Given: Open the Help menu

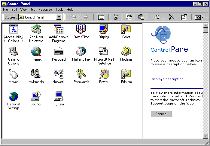Looking at the screenshot, I should click(70, 10).
